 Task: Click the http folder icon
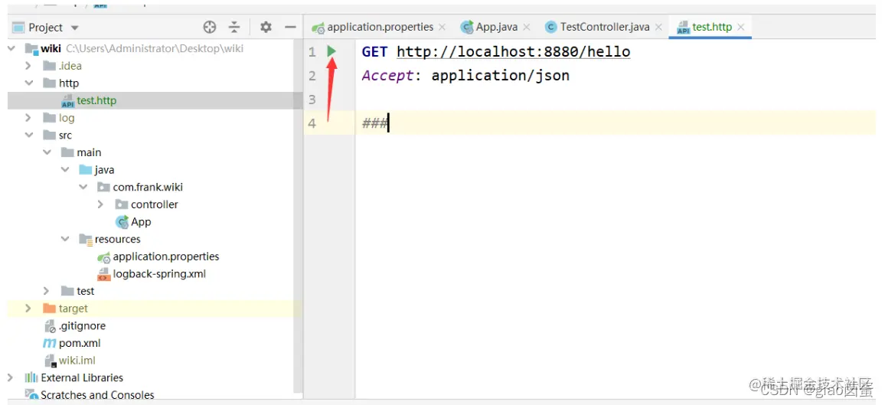click(50, 83)
